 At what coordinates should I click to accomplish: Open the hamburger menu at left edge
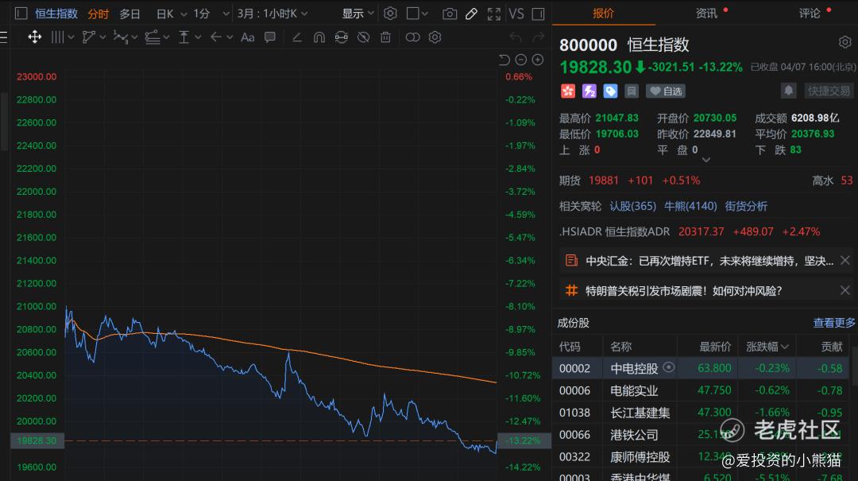click(x=4, y=37)
